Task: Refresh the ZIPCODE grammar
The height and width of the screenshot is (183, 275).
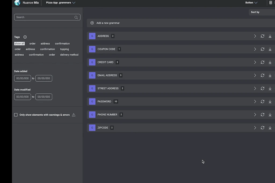Action: point(262,128)
